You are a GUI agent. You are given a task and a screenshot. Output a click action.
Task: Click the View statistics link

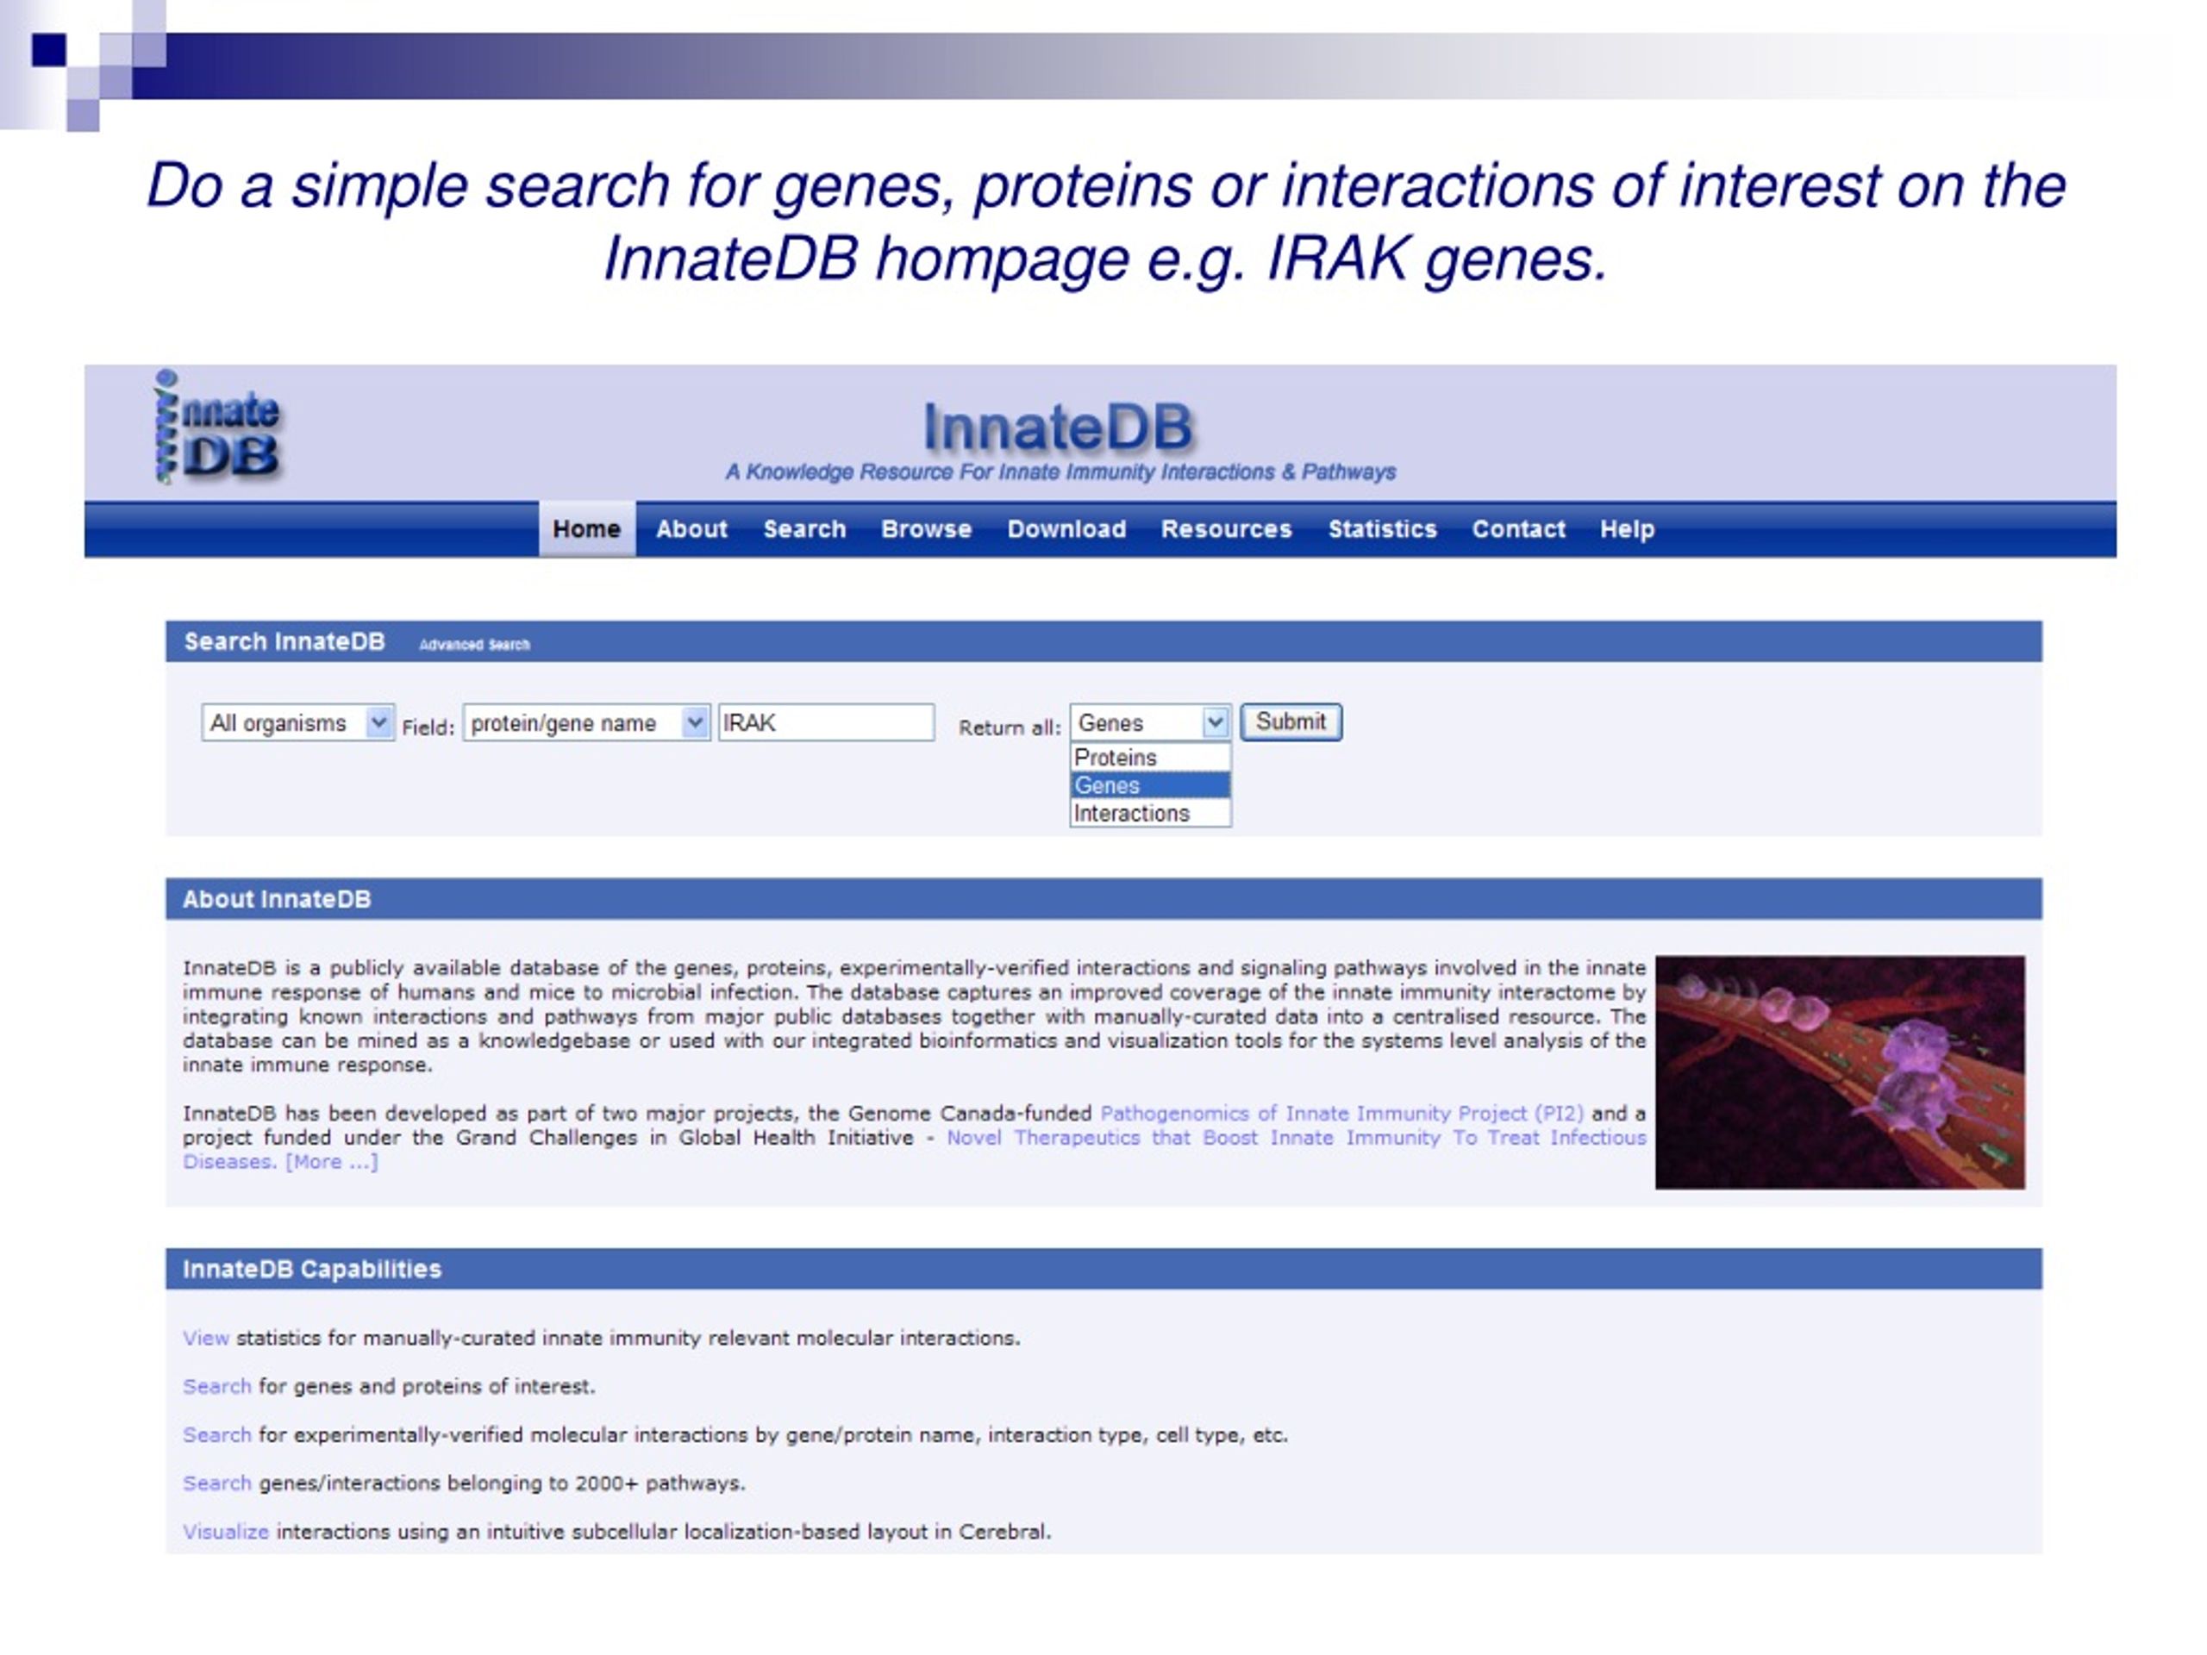coord(205,1338)
